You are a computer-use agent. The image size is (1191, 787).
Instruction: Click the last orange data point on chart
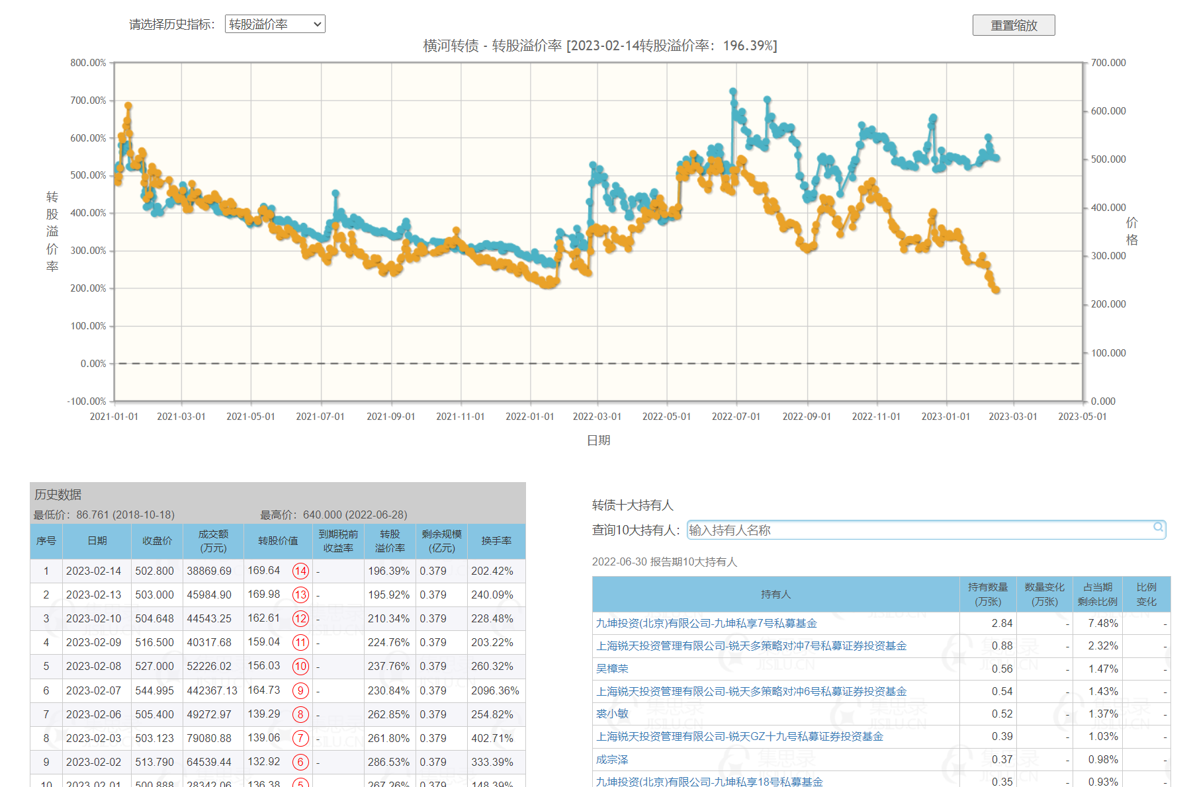pos(996,290)
